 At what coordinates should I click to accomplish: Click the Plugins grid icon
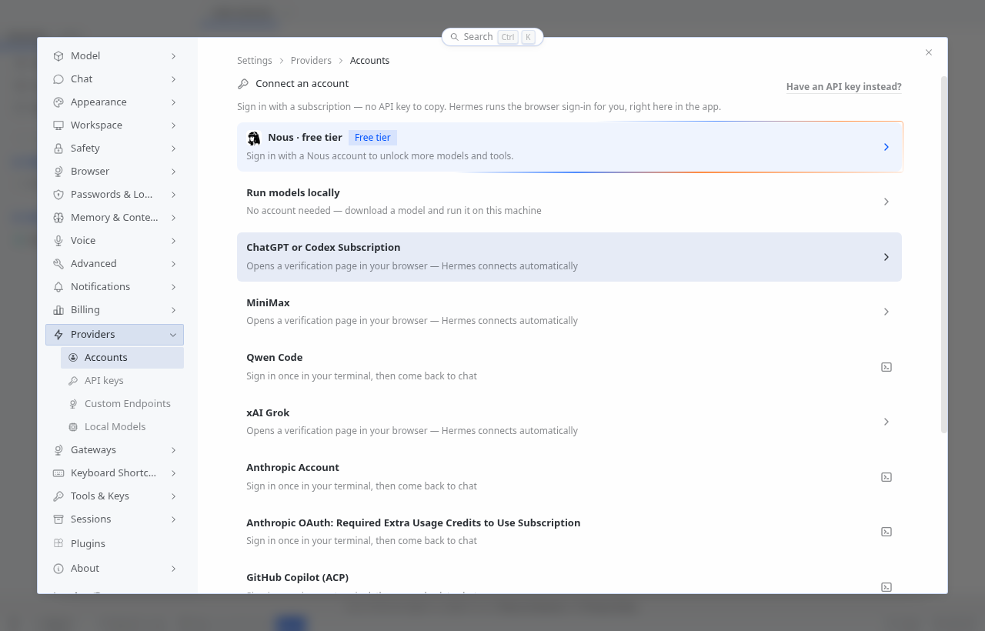pyautogui.click(x=58, y=543)
